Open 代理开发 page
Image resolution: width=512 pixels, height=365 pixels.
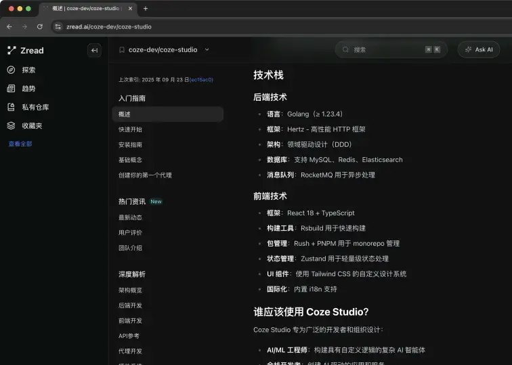(130, 351)
